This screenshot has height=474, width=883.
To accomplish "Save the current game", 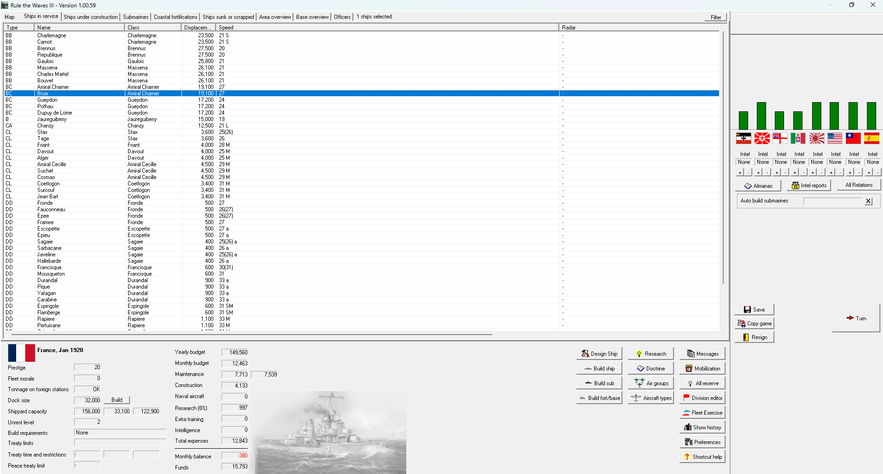I will coord(754,309).
